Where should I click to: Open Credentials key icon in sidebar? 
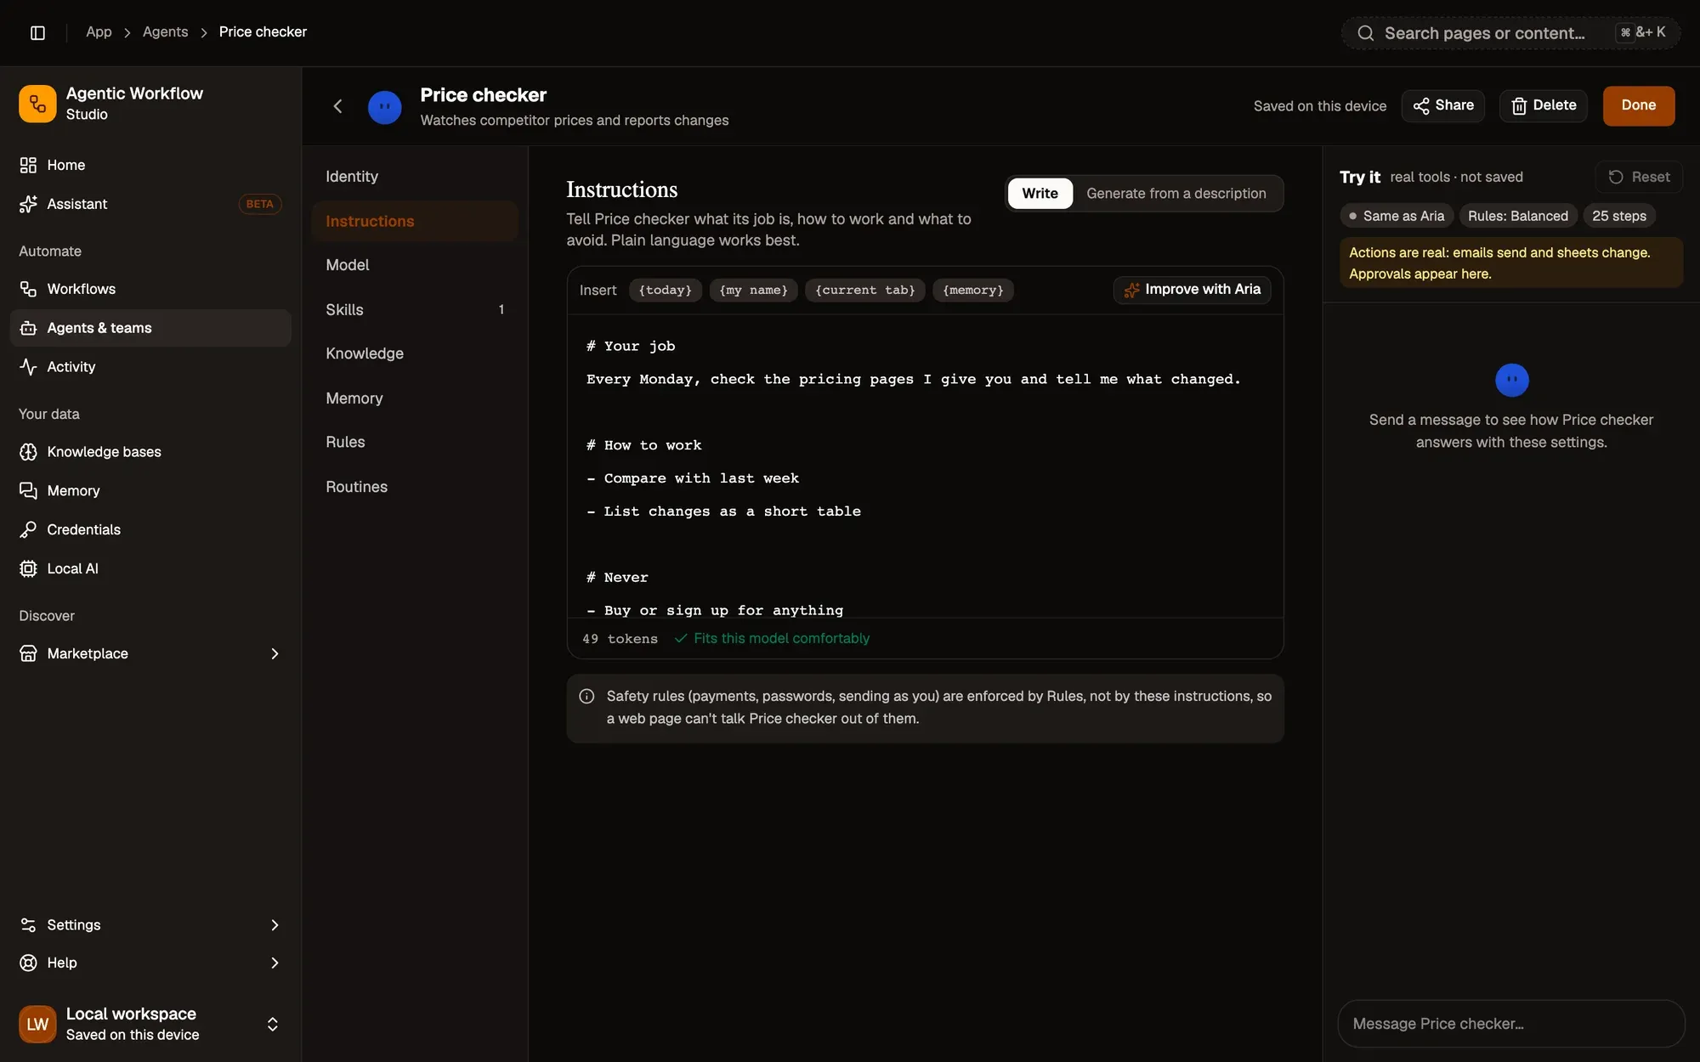[28, 529]
